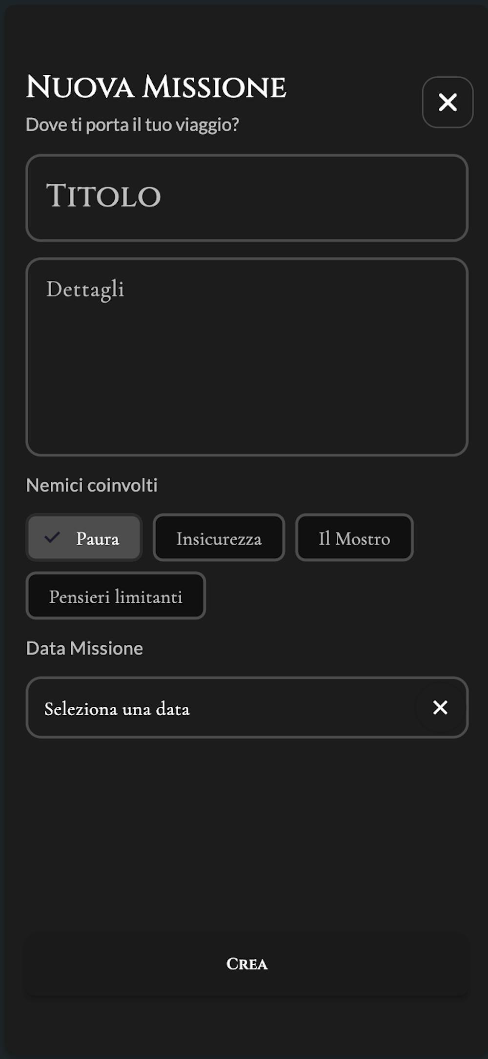488x1059 pixels.
Task: Click the "Dove ti porta il tuo viaggio?" subtitle
Action: coord(132,125)
